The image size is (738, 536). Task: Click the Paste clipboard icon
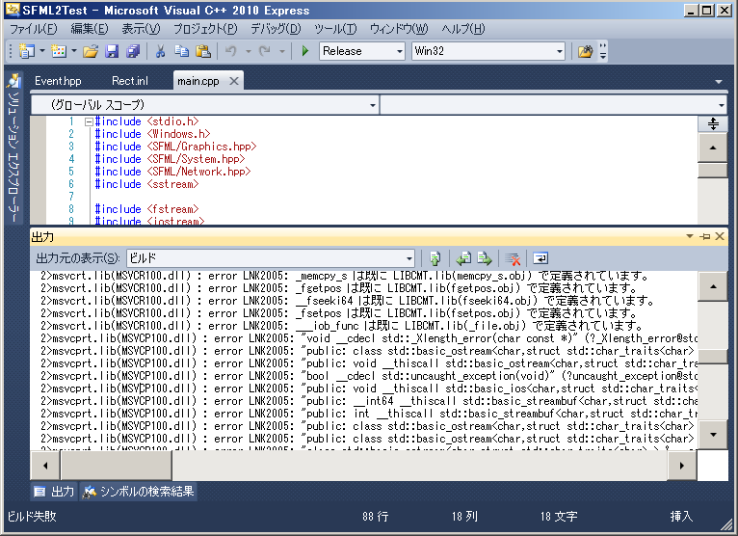pyautogui.click(x=203, y=51)
